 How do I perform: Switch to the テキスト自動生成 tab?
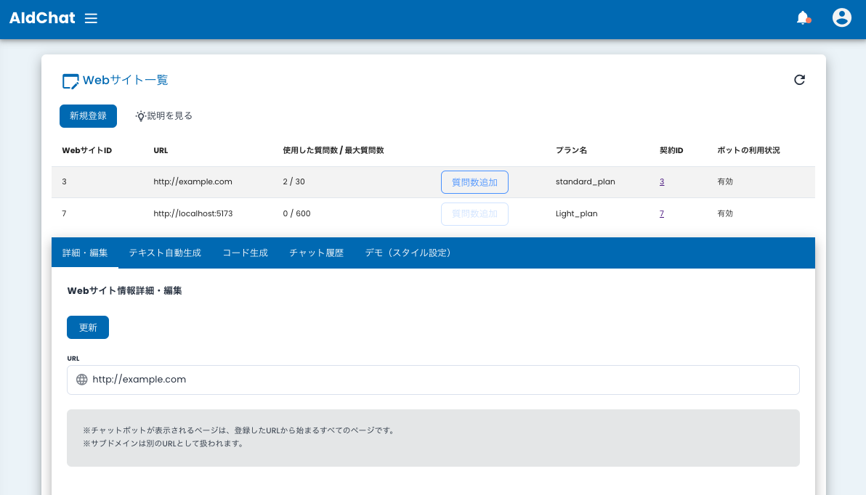pyautogui.click(x=165, y=253)
